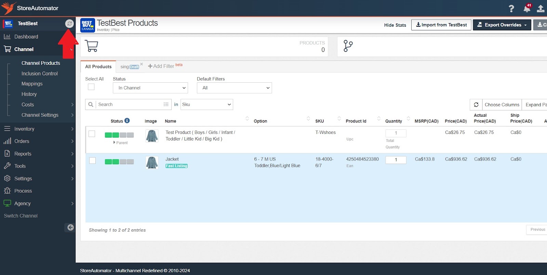Open the help question mark icon

tap(511, 9)
